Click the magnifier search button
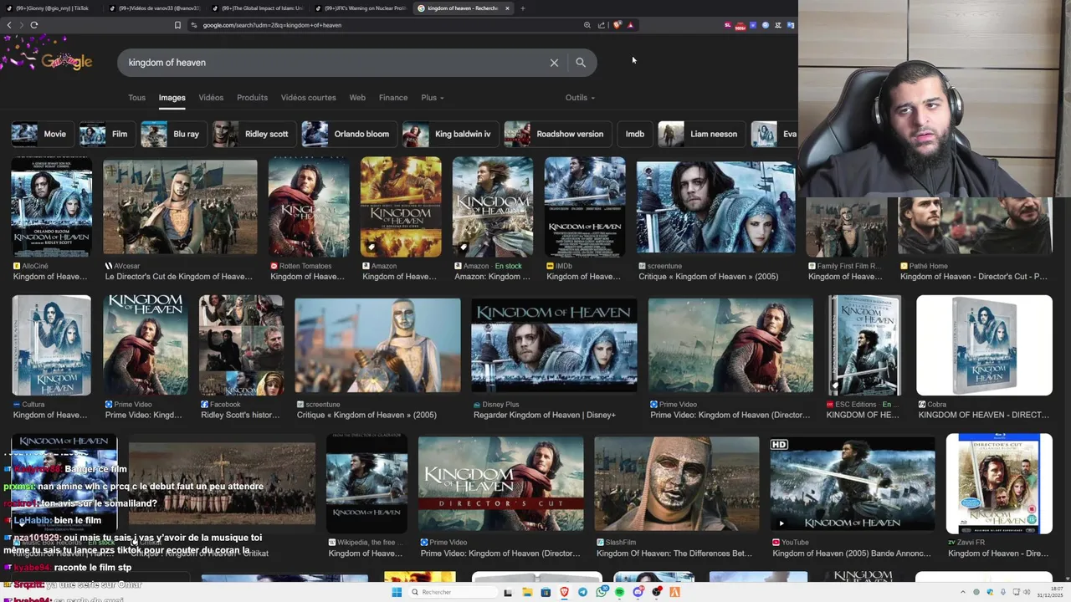 pos(581,63)
